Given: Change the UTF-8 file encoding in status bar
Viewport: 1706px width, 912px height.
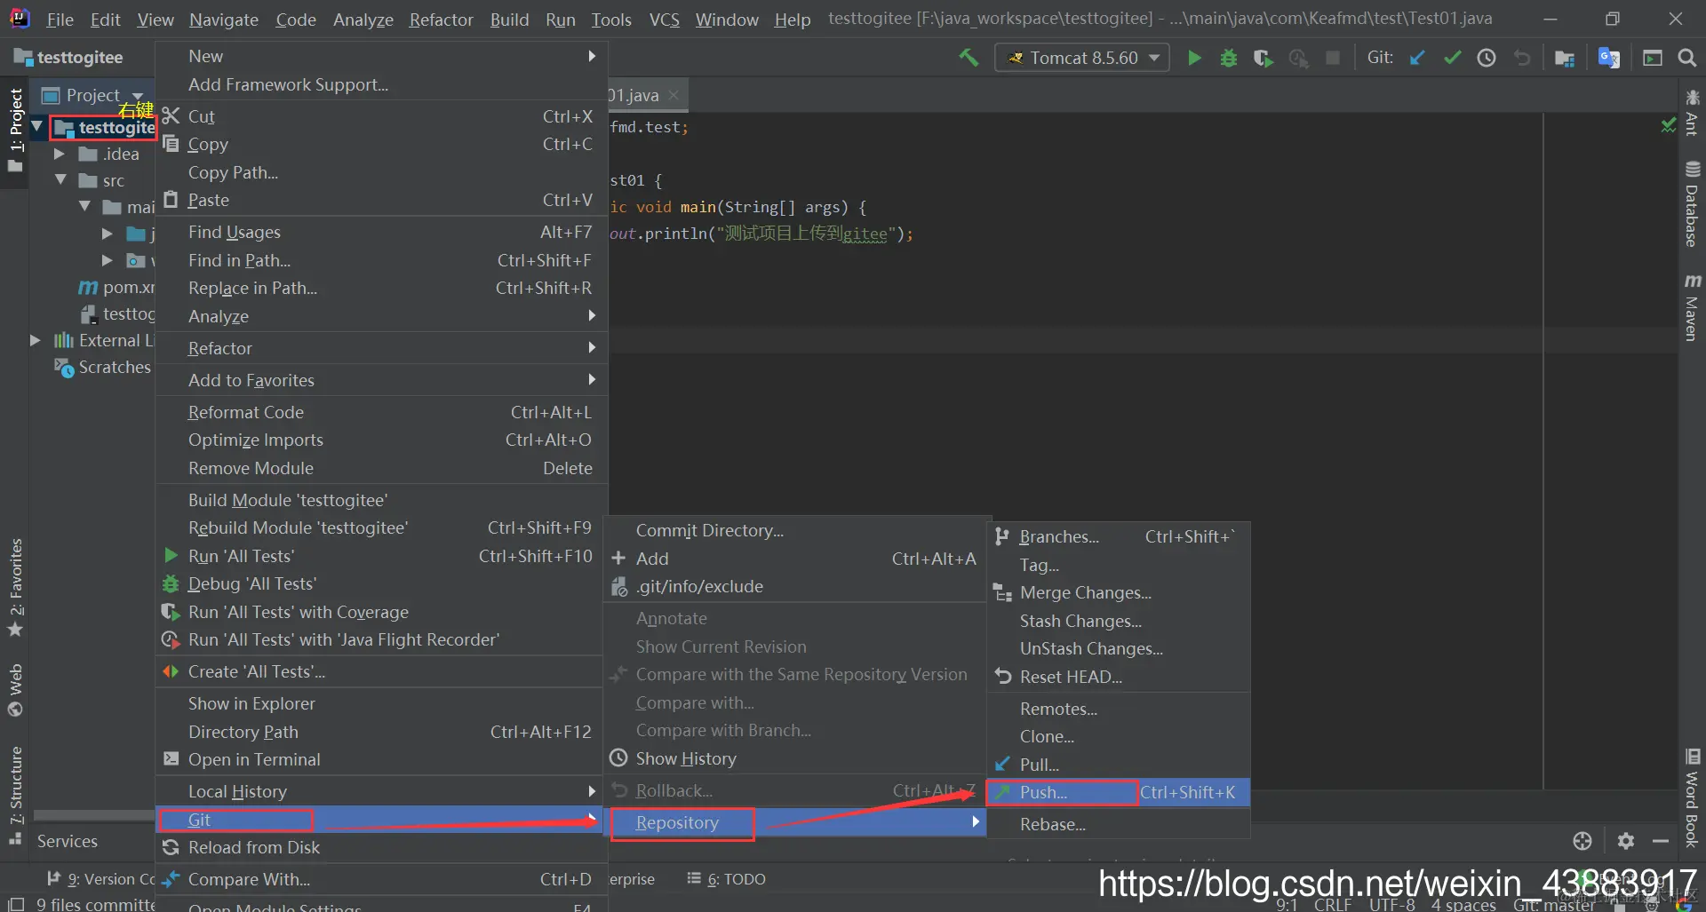Looking at the screenshot, I should click(1391, 904).
